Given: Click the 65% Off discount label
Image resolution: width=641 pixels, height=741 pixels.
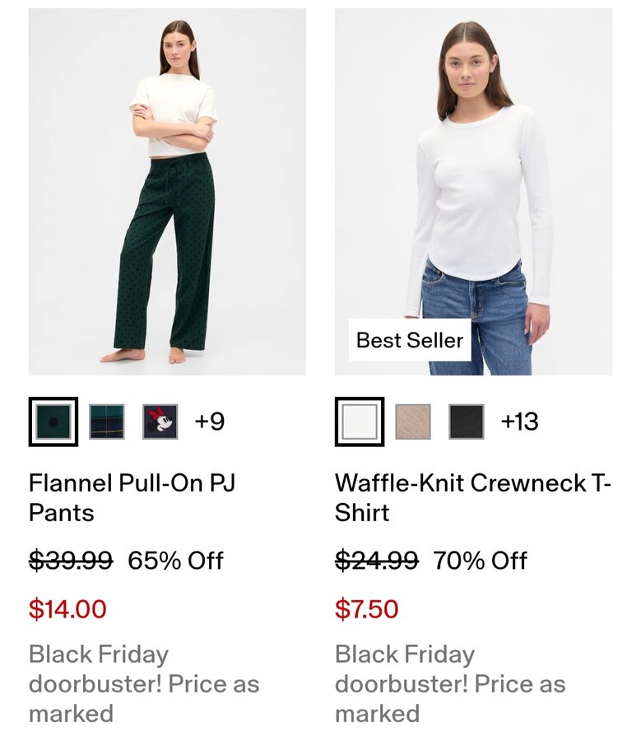Looking at the screenshot, I should point(176,561).
